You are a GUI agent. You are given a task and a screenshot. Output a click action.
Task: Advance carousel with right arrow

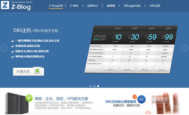click(185, 48)
